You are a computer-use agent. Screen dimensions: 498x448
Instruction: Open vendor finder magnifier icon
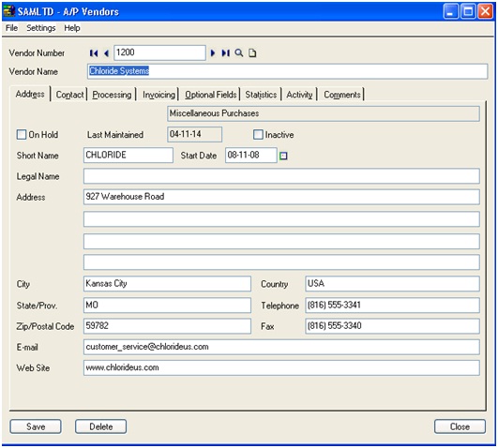pos(239,53)
